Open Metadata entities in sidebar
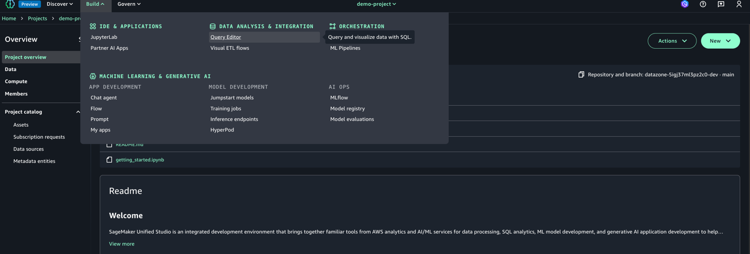This screenshot has height=254, width=750. click(34, 161)
